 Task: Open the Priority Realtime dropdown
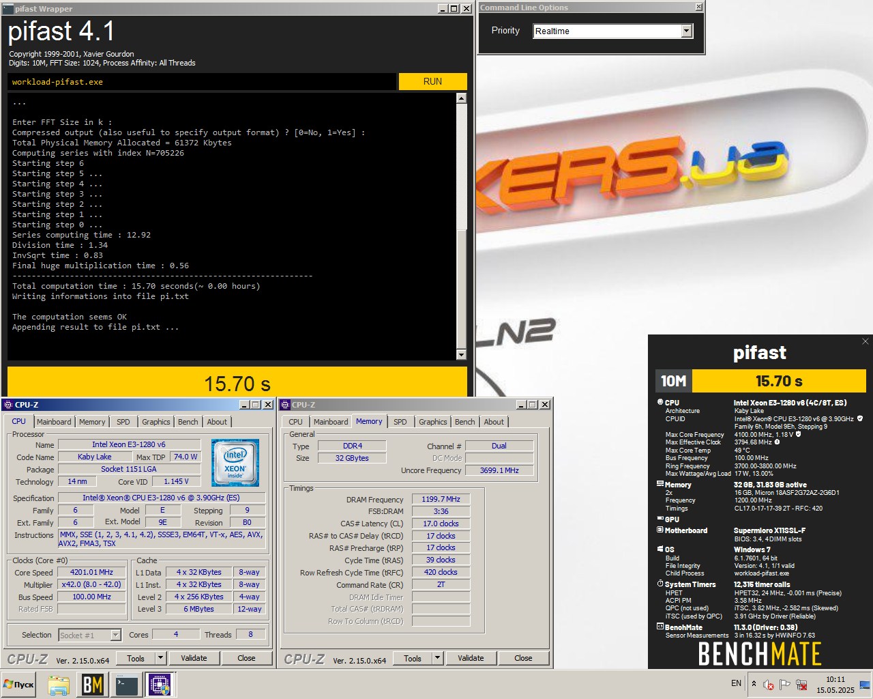pyautogui.click(x=687, y=31)
